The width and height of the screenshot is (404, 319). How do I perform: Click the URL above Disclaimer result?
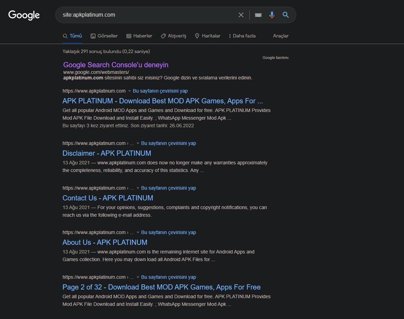[98, 143]
